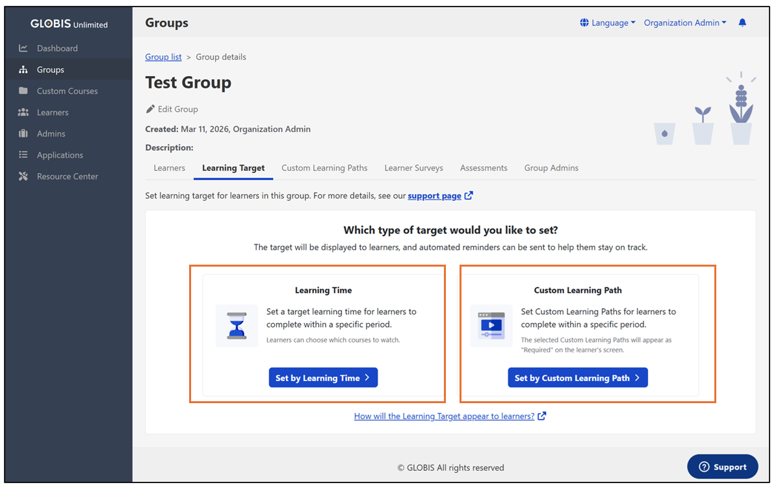This screenshot has height=489, width=778.
Task: Click the Groups page header title
Action: pyautogui.click(x=166, y=23)
